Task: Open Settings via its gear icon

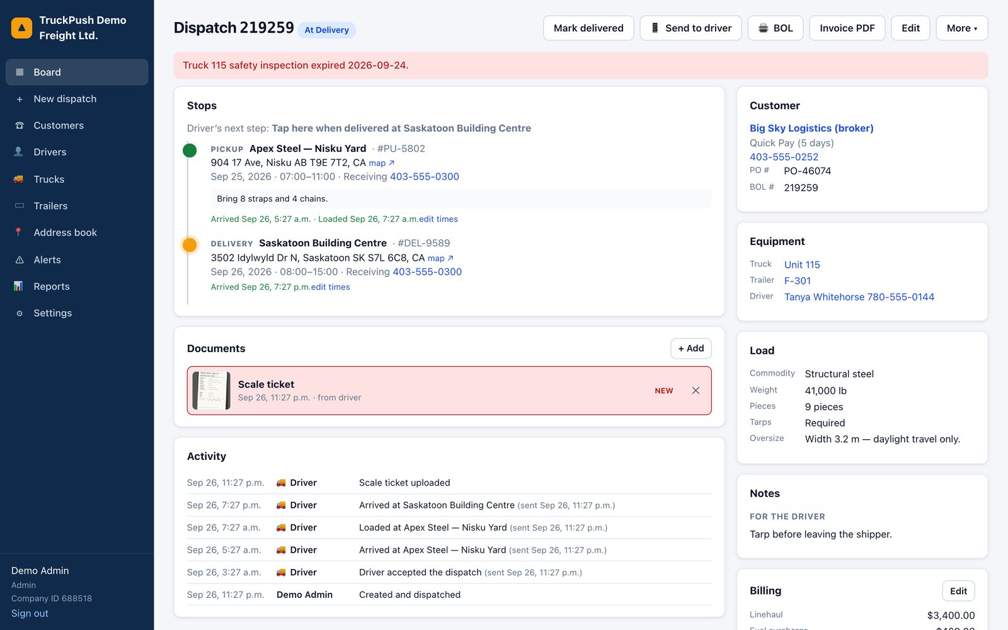Action: [20, 313]
